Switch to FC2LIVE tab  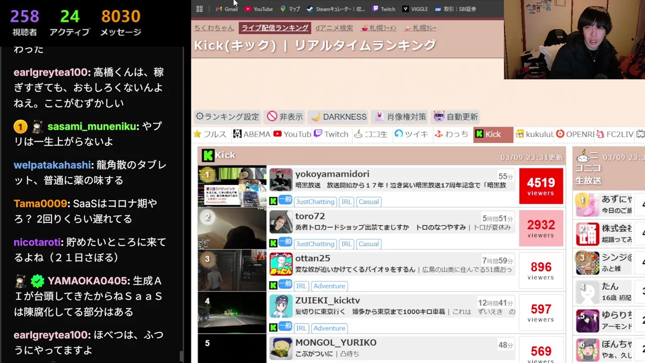[615, 134]
